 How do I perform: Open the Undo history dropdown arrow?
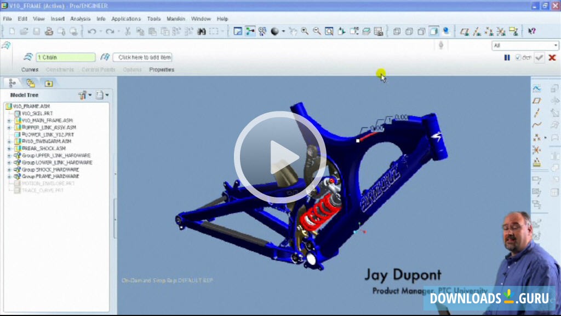tap(101, 31)
